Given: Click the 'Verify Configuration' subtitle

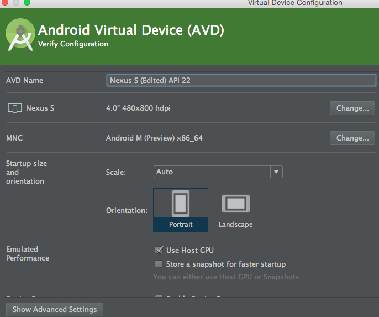Looking at the screenshot, I should (x=73, y=44).
